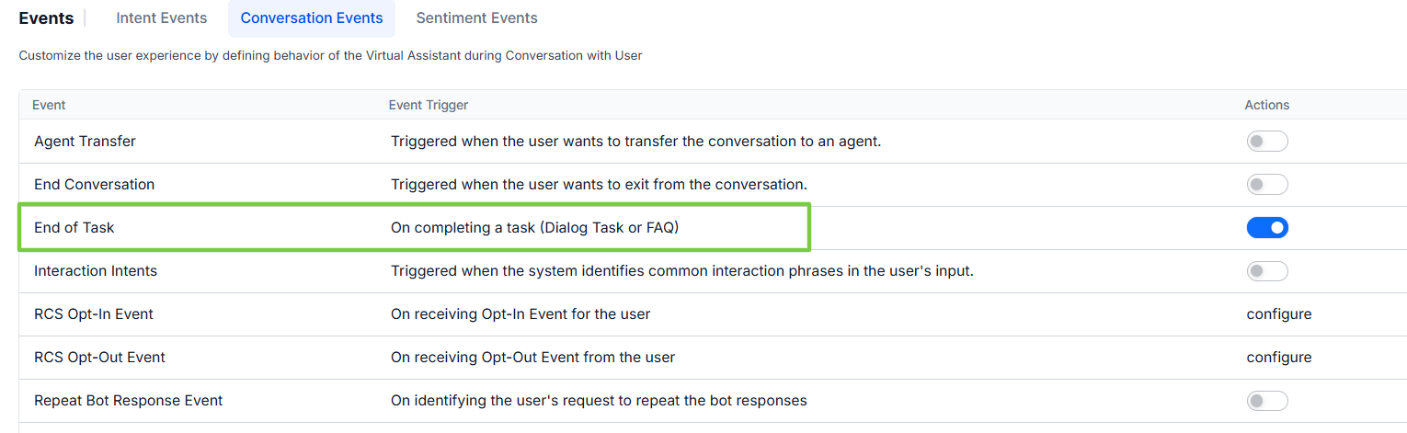Select the Conversation Events tab
The width and height of the screenshot is (1407, 433).
click(312, 18)
